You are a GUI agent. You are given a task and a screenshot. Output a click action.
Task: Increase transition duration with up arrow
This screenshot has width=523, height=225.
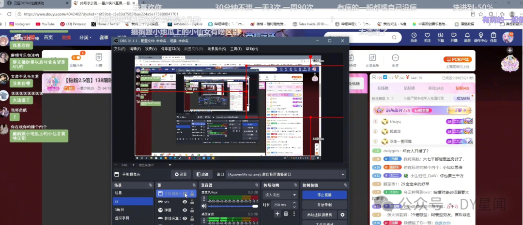pos(294,203)
